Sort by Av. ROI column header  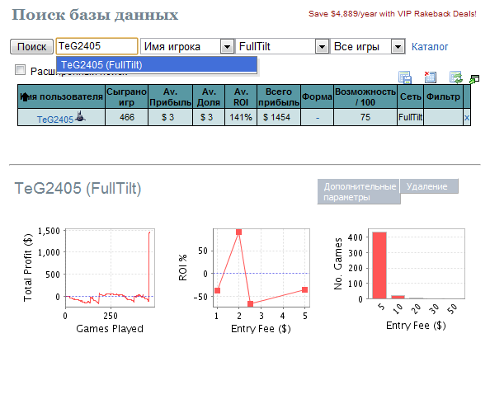point(241,96)
